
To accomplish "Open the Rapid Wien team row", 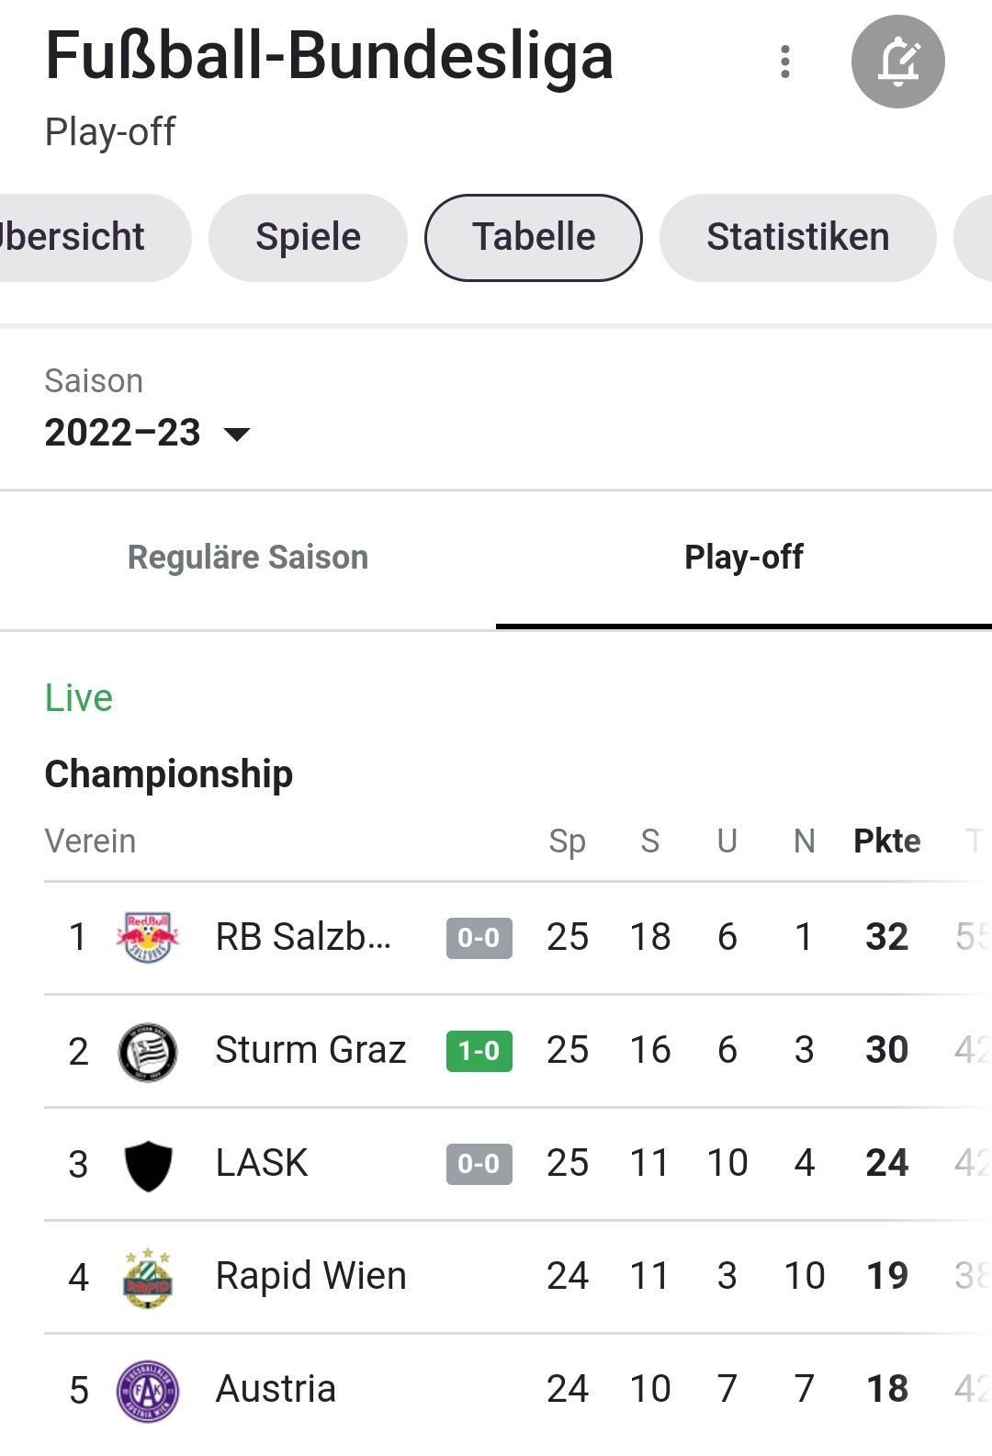I will [310, 1277].
